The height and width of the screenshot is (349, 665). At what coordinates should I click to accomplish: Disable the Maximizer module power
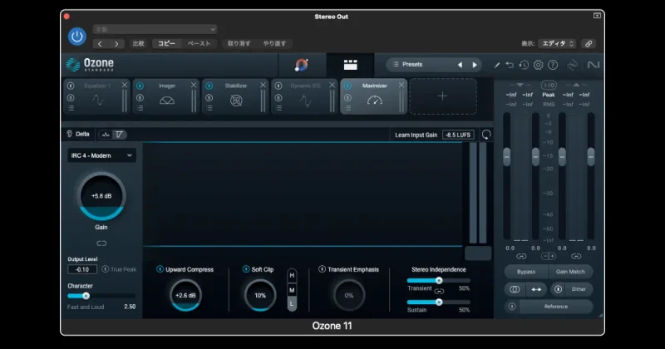pos(347,86)
